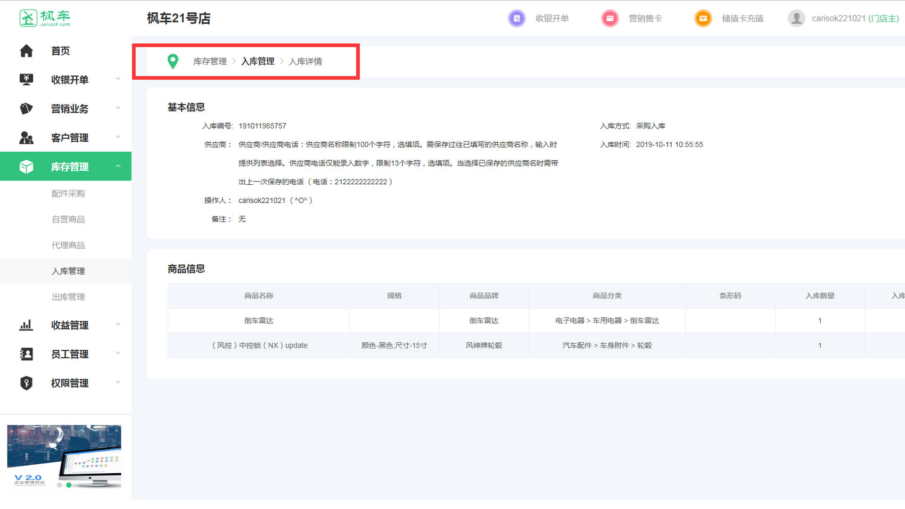Open the 配件采购 submenu item
The width and height of the screenshot is (905, 509).
[x=68, y=194]
